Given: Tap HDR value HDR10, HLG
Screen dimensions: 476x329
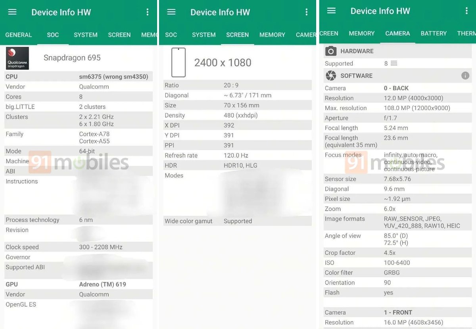Looking at the screenshot, I should pos(240,165).
